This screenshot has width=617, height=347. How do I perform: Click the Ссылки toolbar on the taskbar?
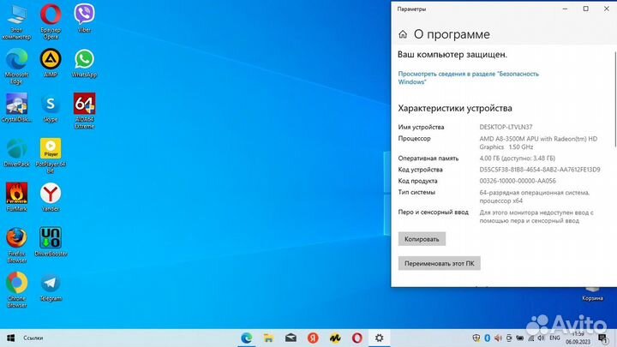tap(33, 338)
